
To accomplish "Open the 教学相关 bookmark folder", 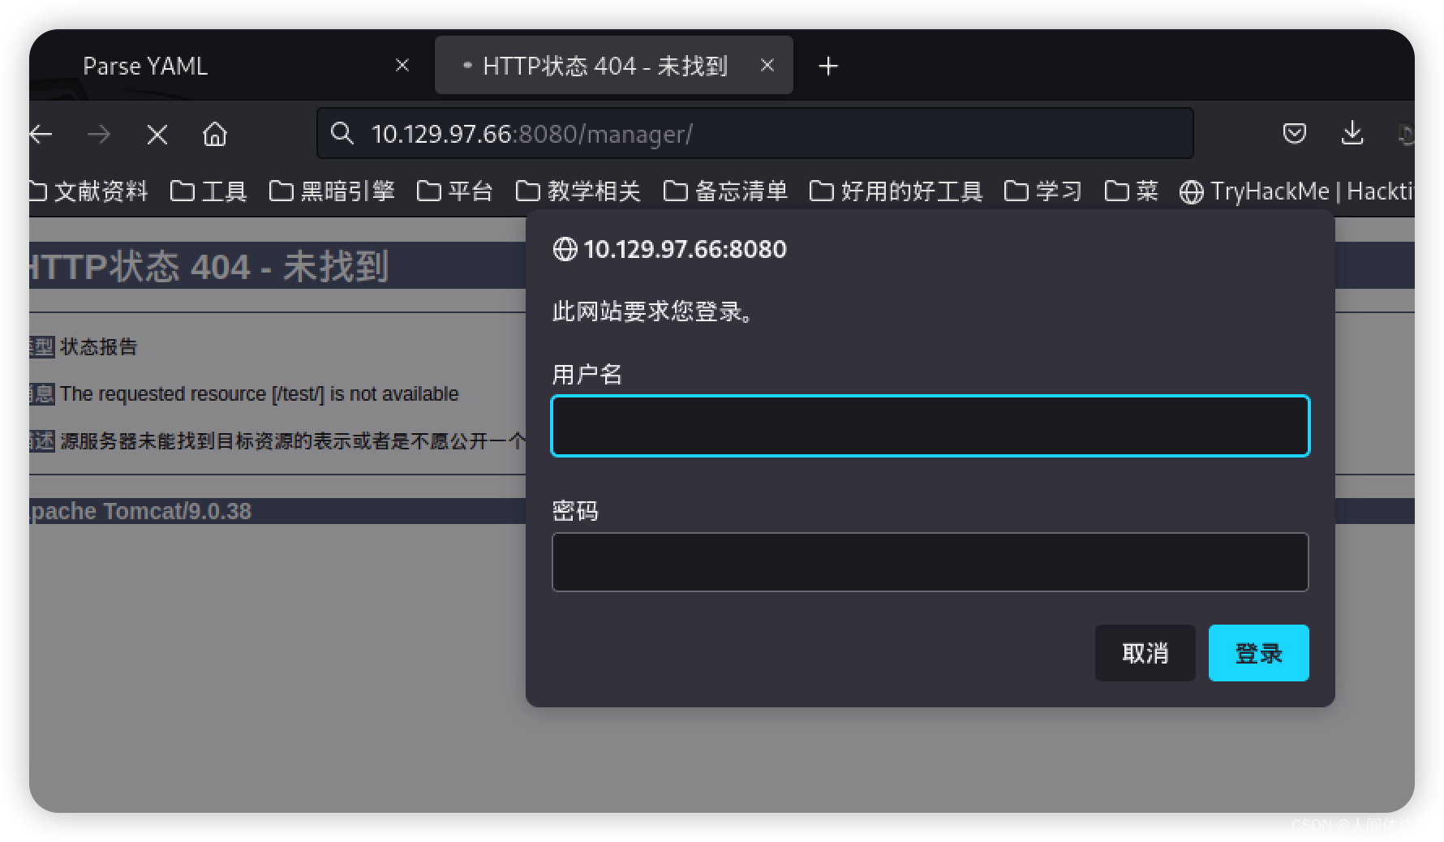I will point(578,191).
